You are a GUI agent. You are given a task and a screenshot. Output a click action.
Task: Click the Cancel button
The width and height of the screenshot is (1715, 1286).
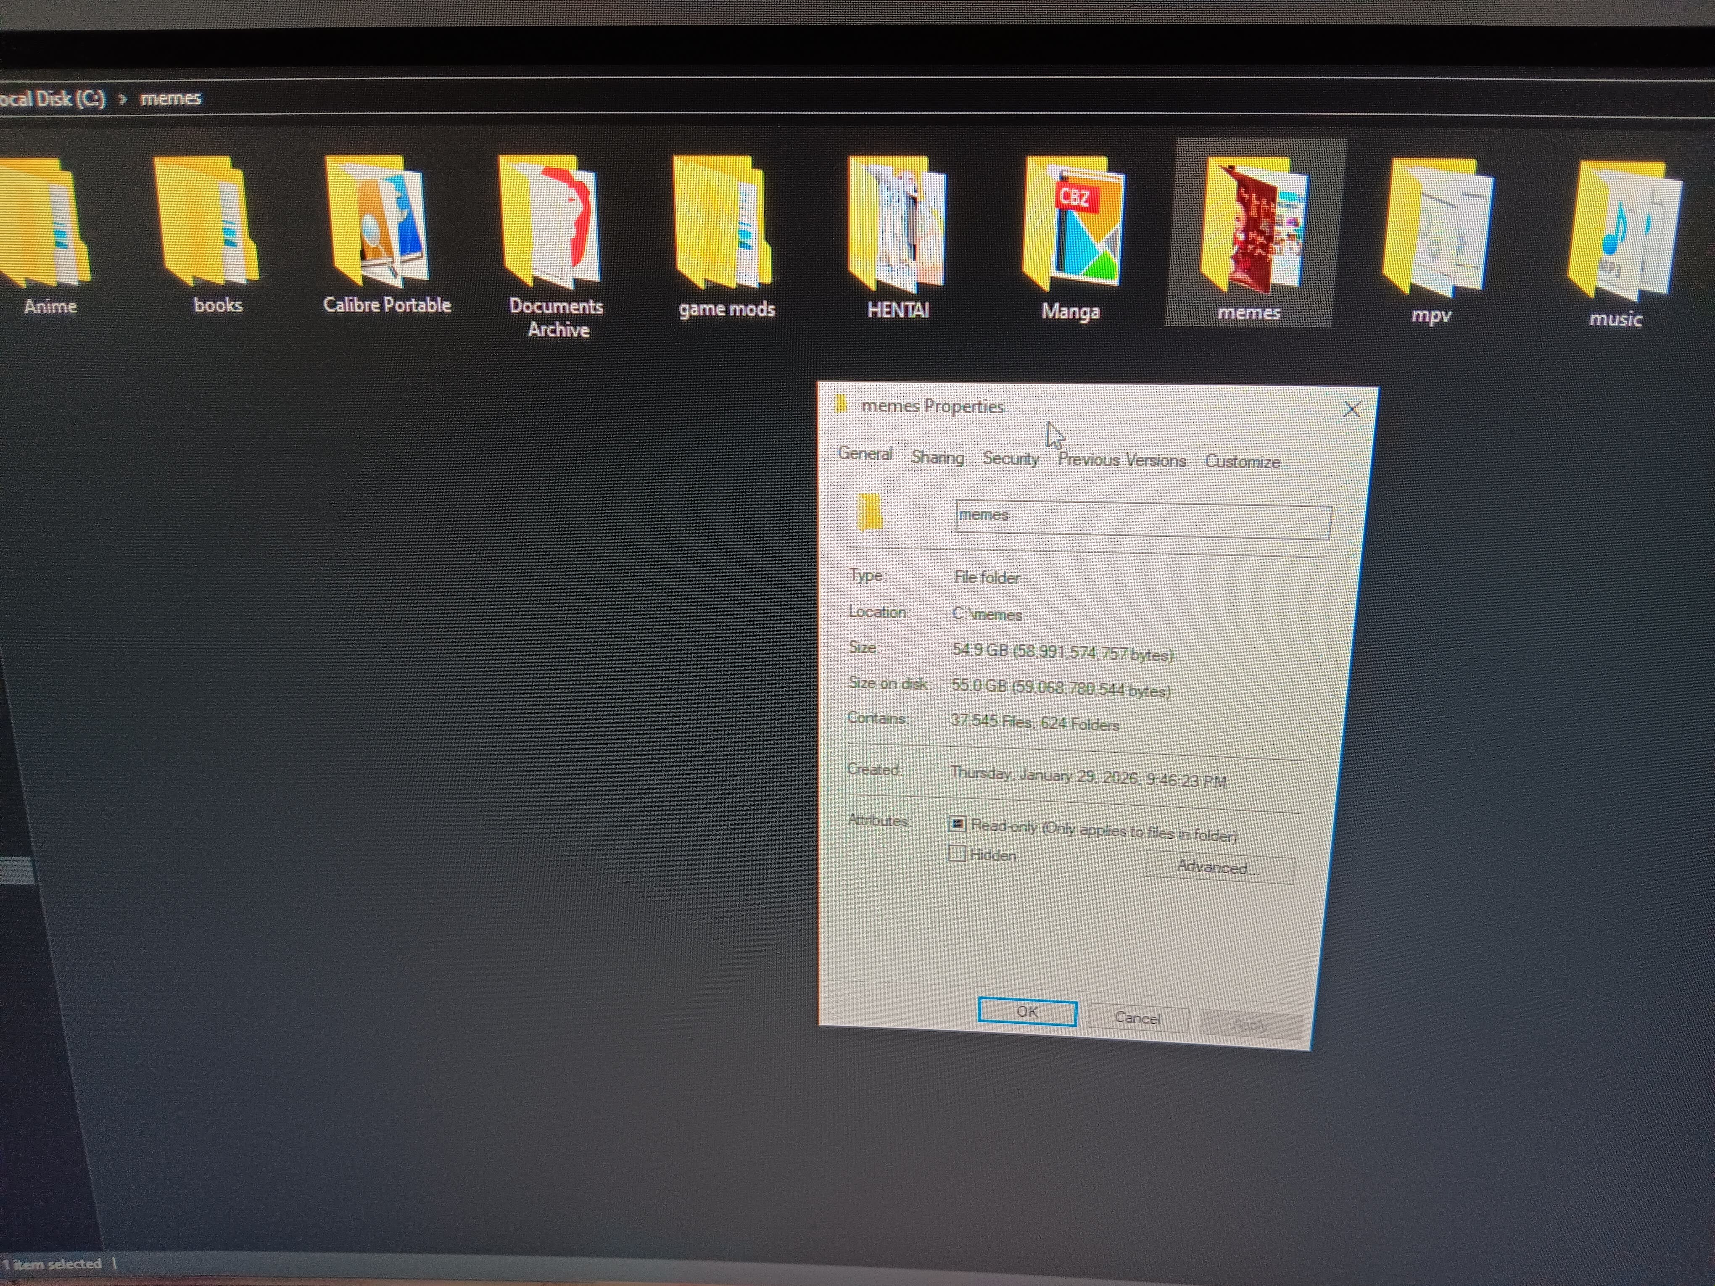point(1137,1019)
